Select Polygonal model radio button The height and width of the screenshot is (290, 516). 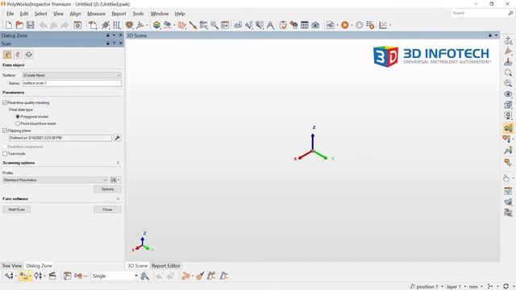[x=18, y=117]
